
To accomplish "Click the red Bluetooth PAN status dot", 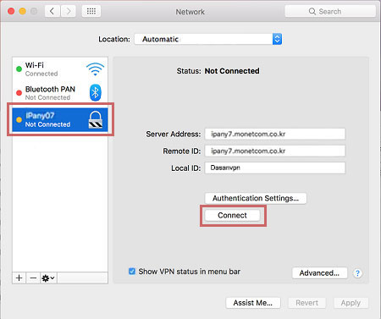I will tap(19, 93).
